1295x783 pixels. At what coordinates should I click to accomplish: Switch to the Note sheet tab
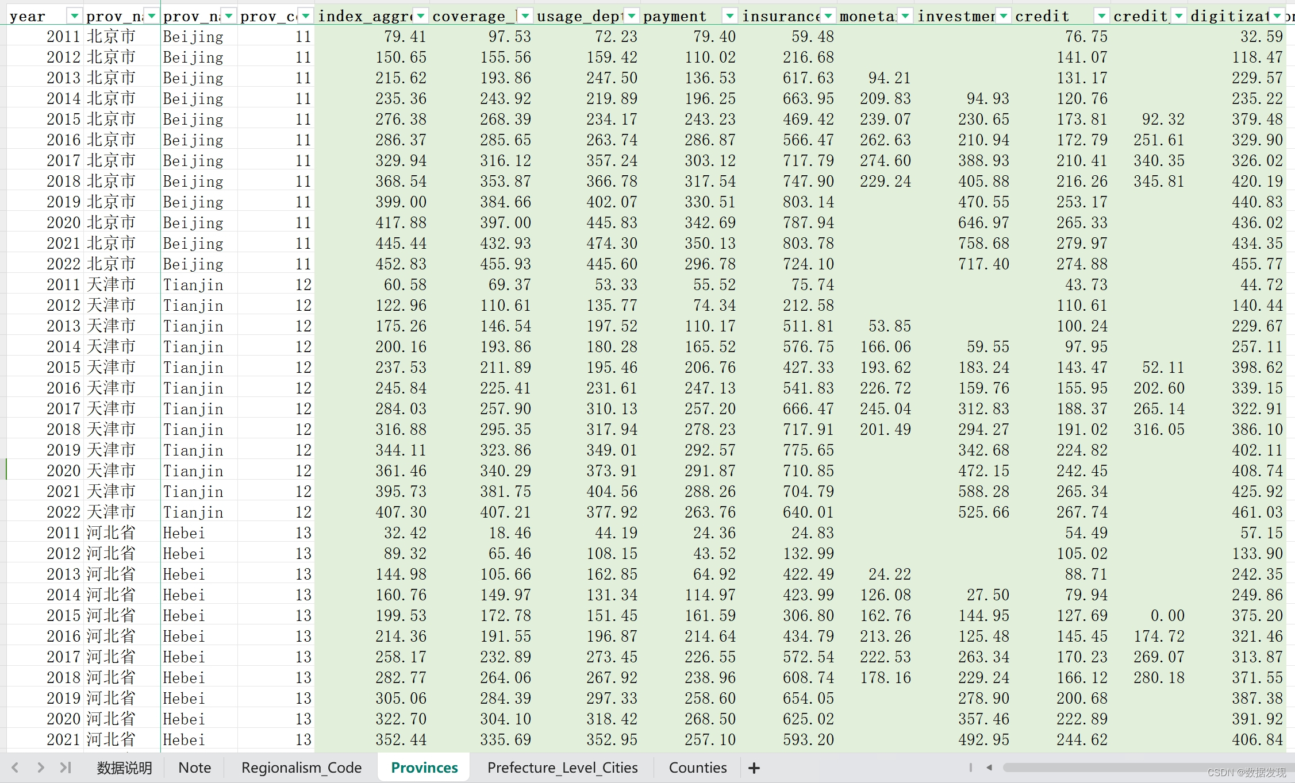pos(194,768)
